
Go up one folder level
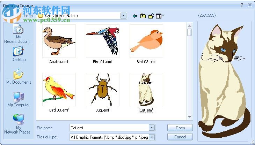143,16
